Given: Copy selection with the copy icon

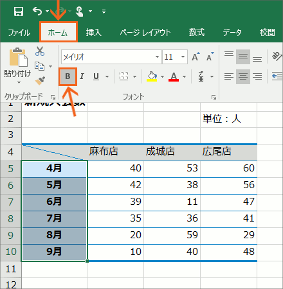Looking at the screenshot, I should [x=39, y=66].
